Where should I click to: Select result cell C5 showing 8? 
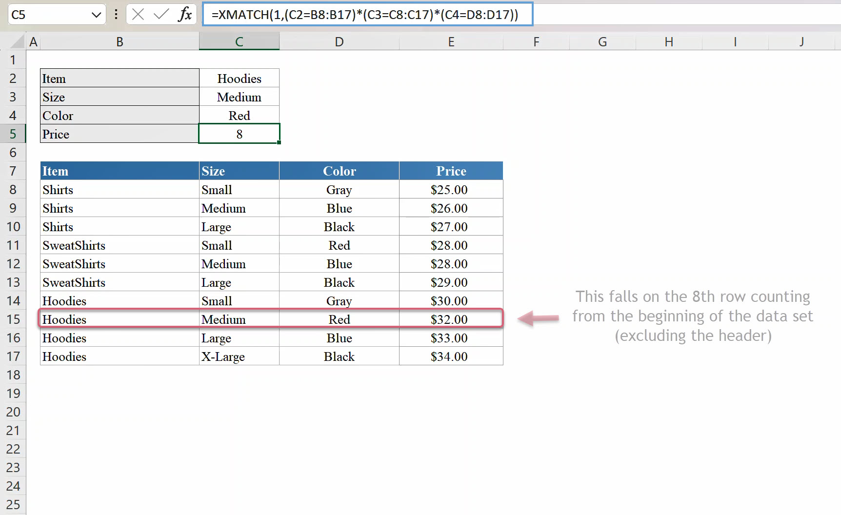coord(239,134)
